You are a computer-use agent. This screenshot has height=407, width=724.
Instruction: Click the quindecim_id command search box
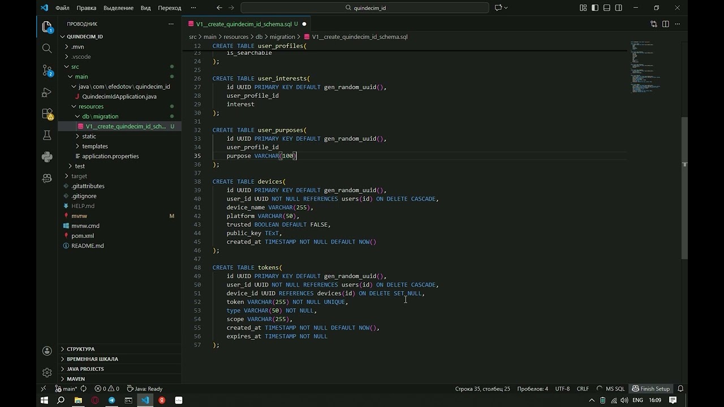365,8
